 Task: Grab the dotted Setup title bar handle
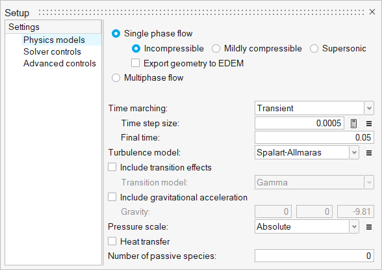click(x=201, y=12)
